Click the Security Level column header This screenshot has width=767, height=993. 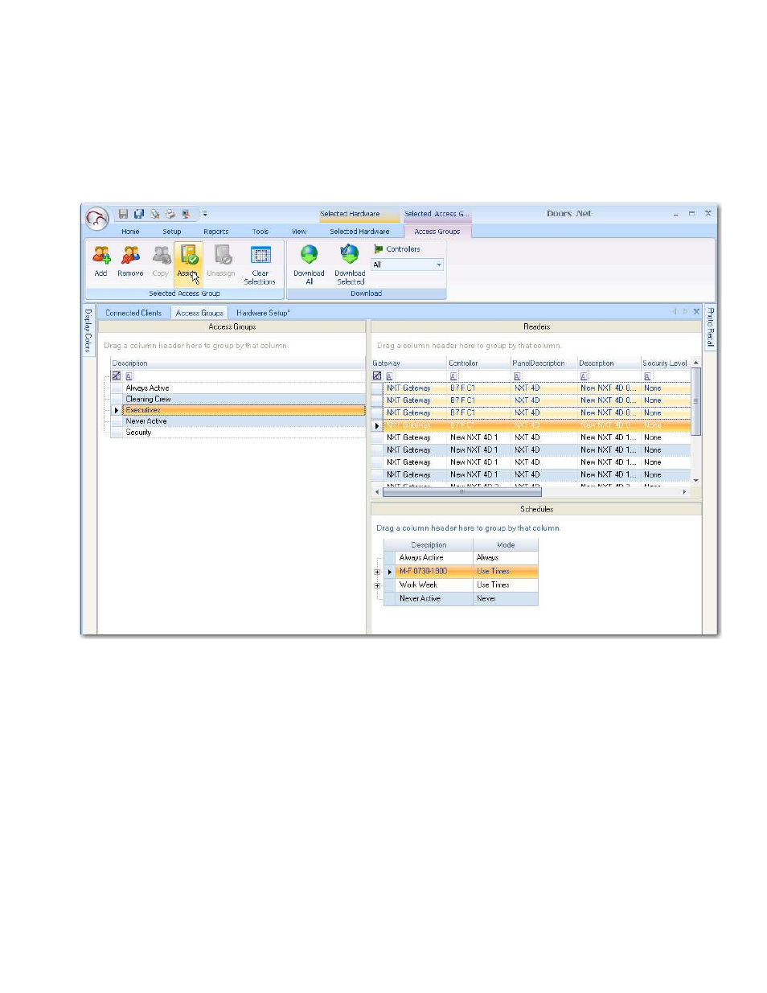[666, 363]
